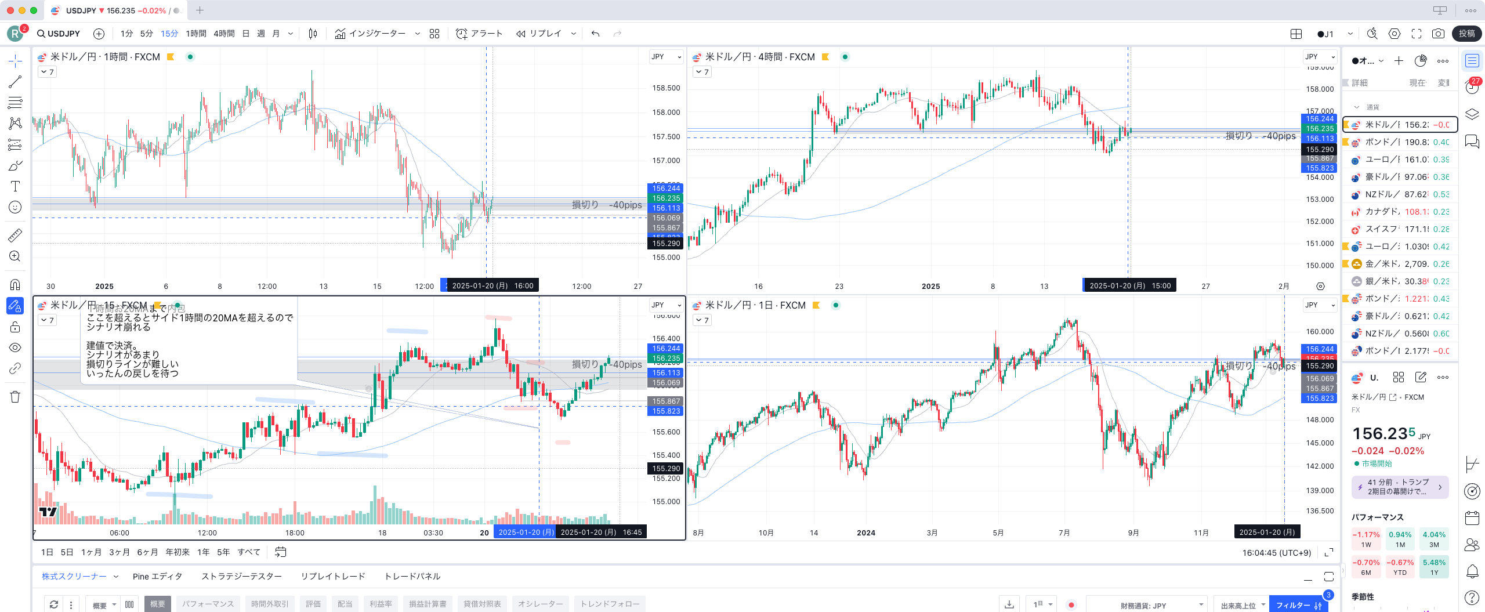The image size is (1485, 612).
Task: Collapse indicator legend on 1日 chart
Action: (702, 320)
